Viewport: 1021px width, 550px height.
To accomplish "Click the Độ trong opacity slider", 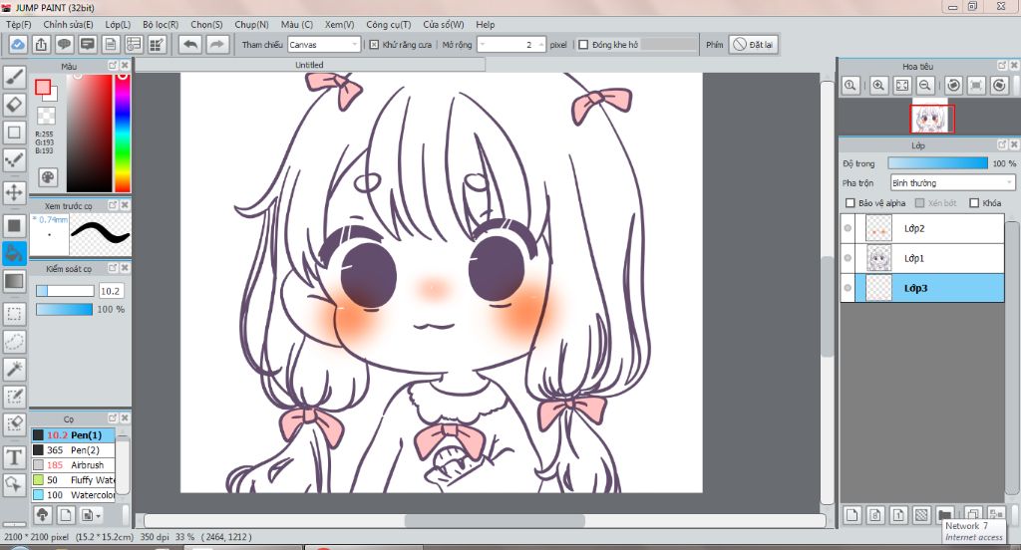I will pyautogui.click(x=937, y=163).
